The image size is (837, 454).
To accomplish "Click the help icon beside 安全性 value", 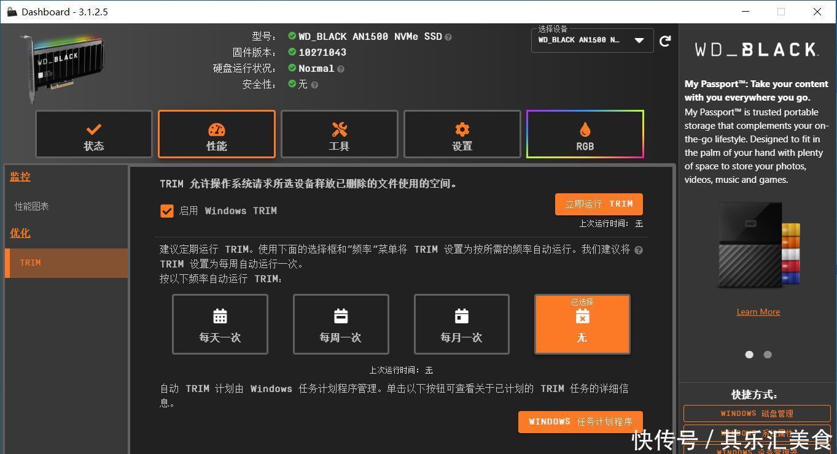I will (x=314, y=85).
